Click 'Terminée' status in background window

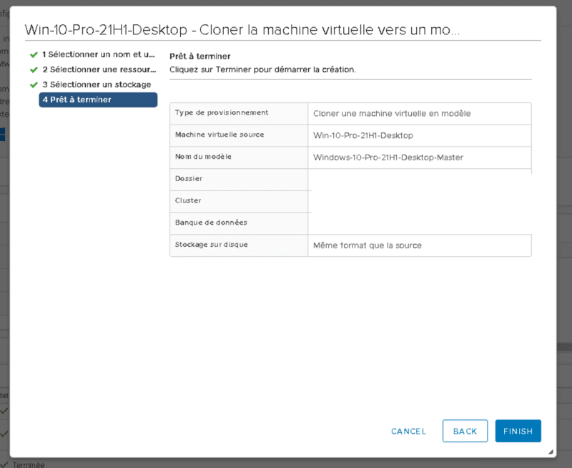(x=29, y=464)
